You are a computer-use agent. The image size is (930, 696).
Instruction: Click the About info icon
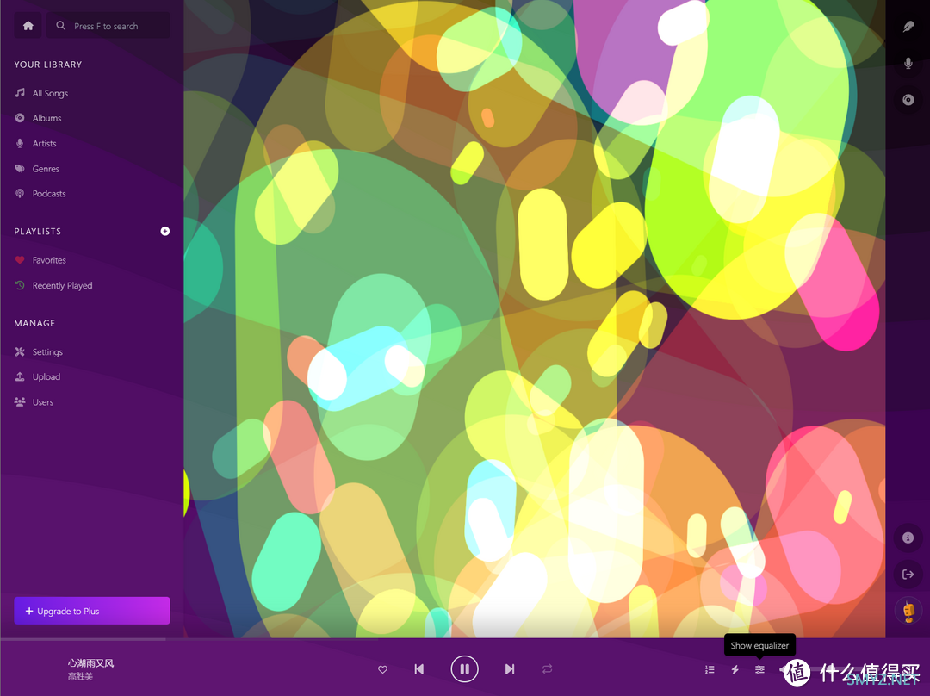pyautogui.click(x=908, y=538)
